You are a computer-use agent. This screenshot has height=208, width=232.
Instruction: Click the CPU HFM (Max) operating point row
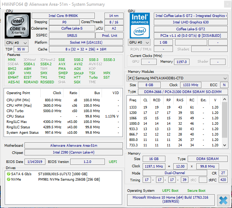[63, 105]
